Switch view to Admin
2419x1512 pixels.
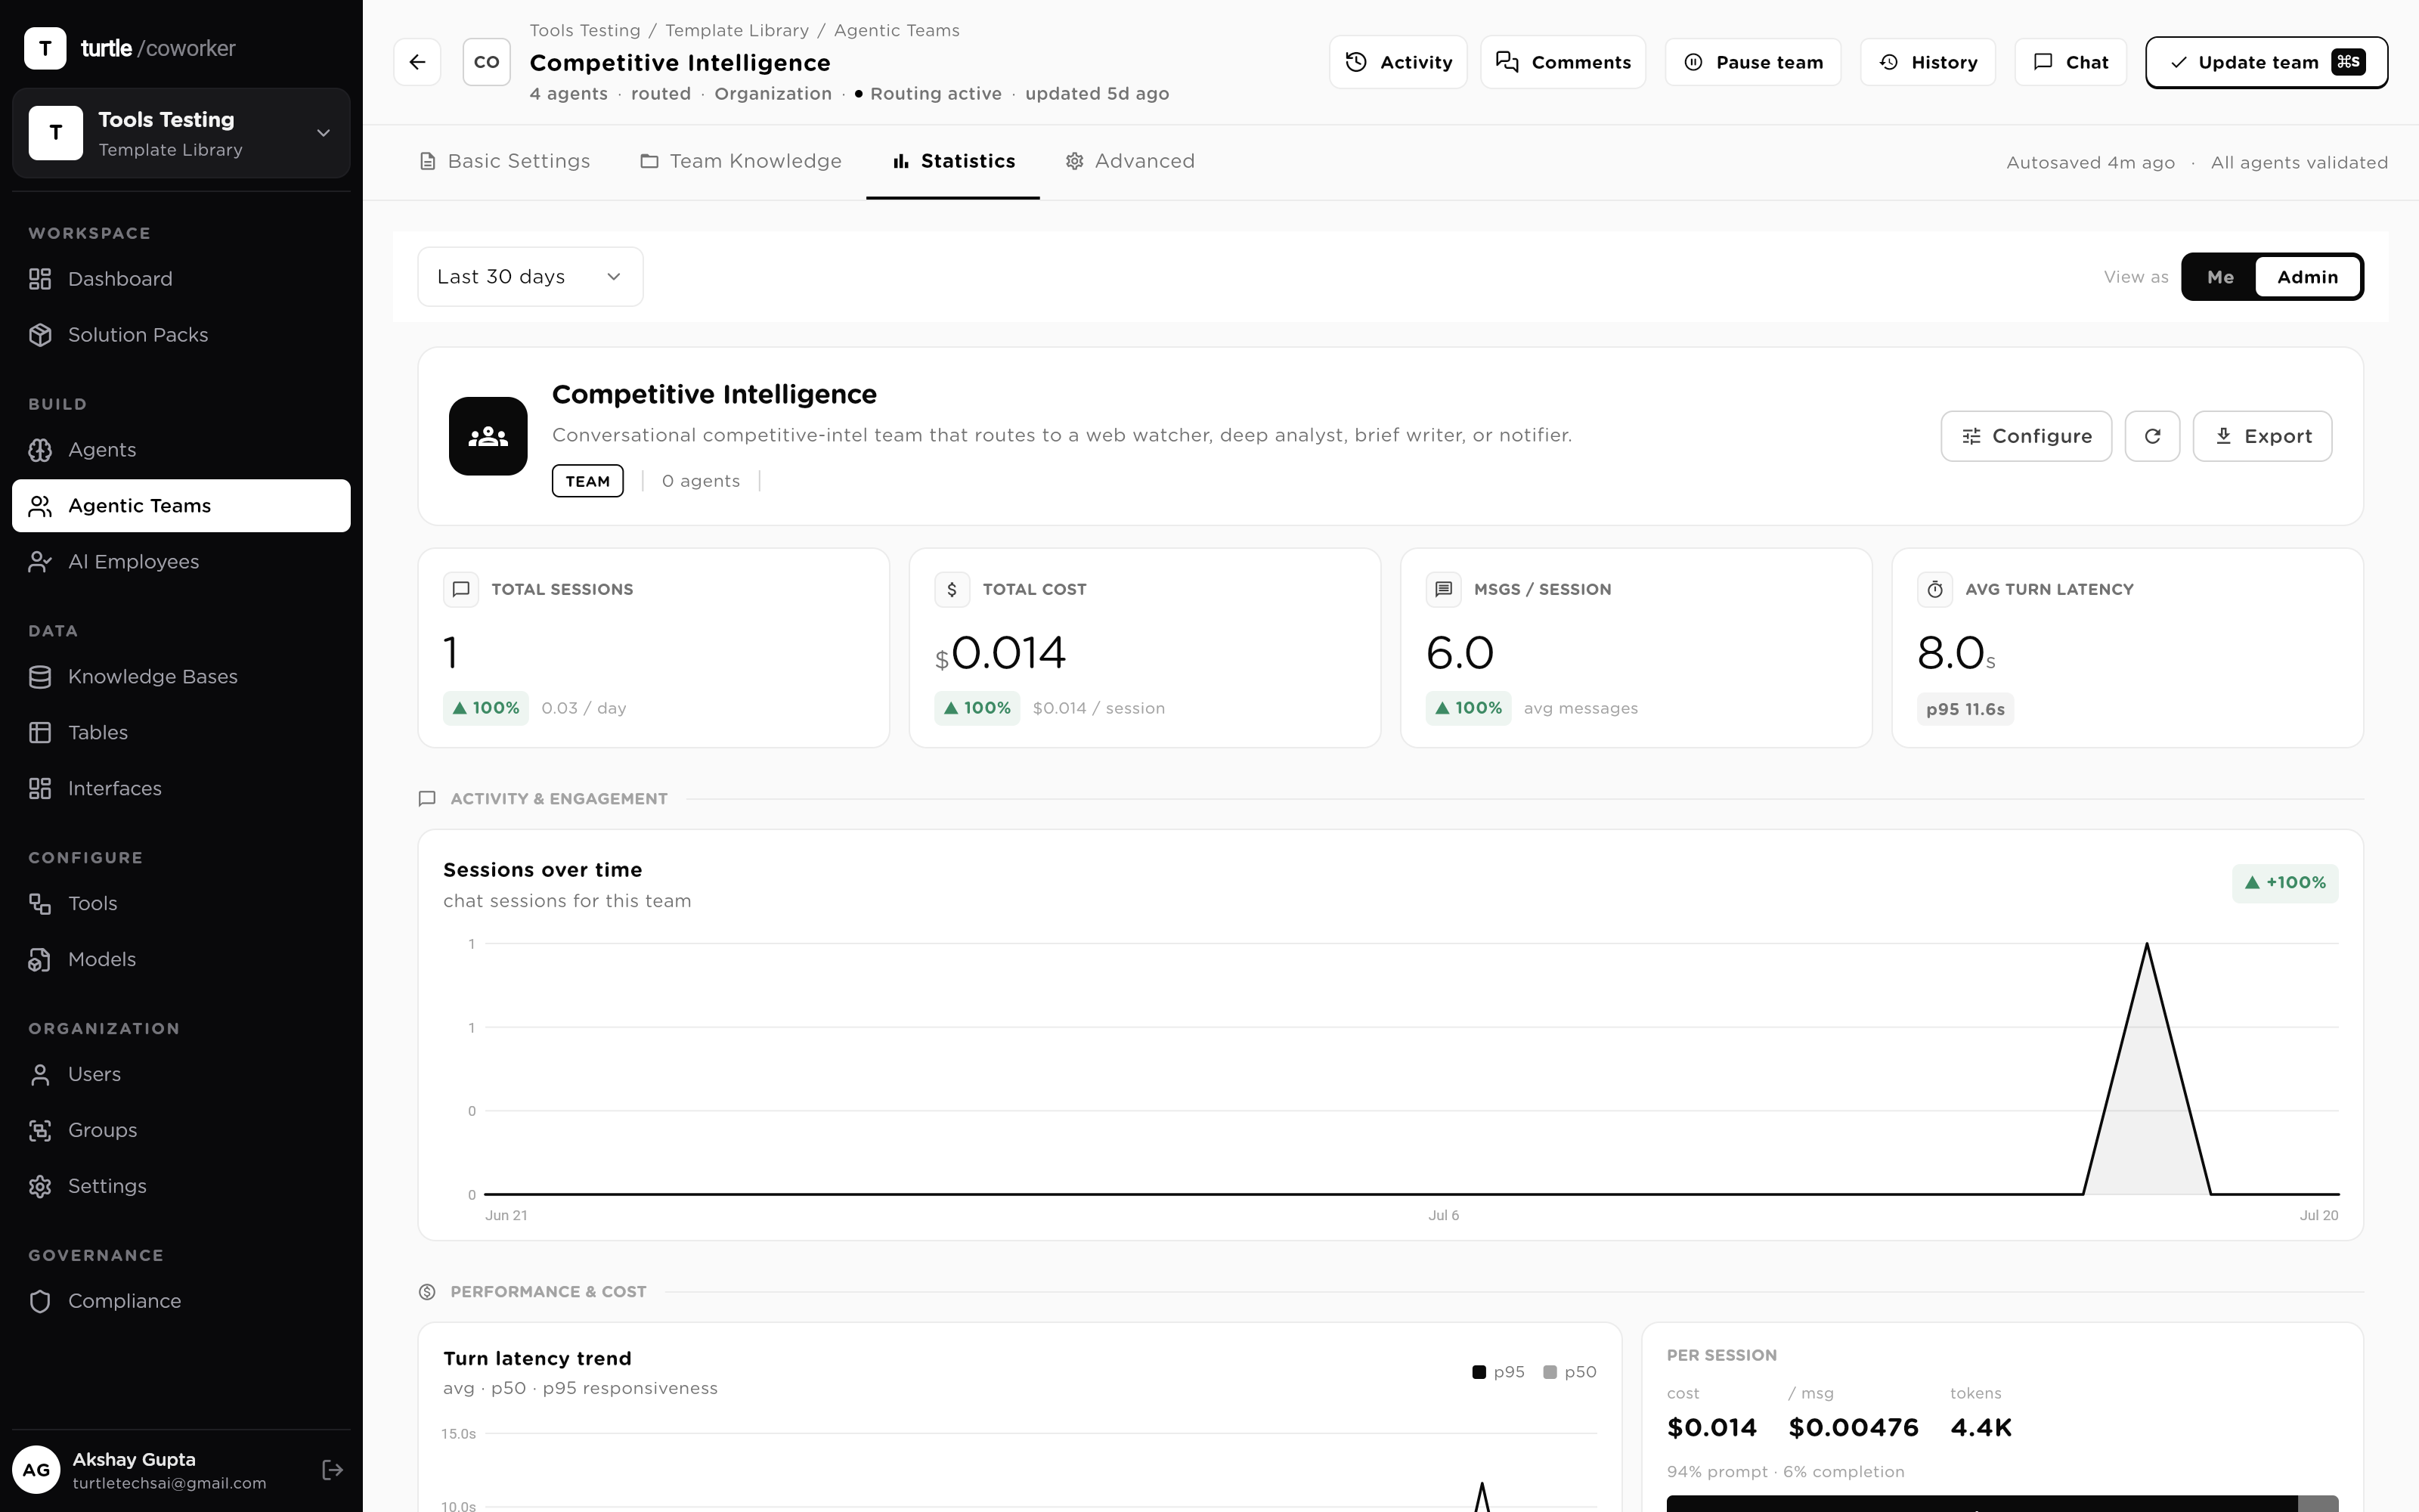2308,277
